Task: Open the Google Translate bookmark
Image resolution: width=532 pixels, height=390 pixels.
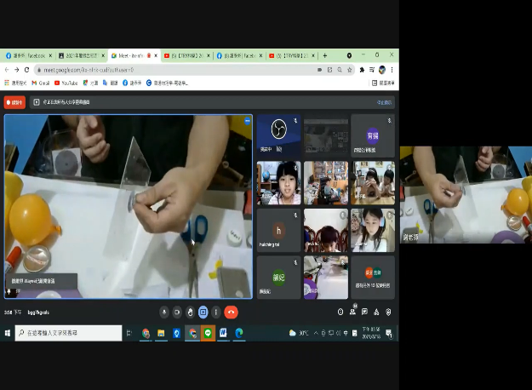Action: click(110, 83)
